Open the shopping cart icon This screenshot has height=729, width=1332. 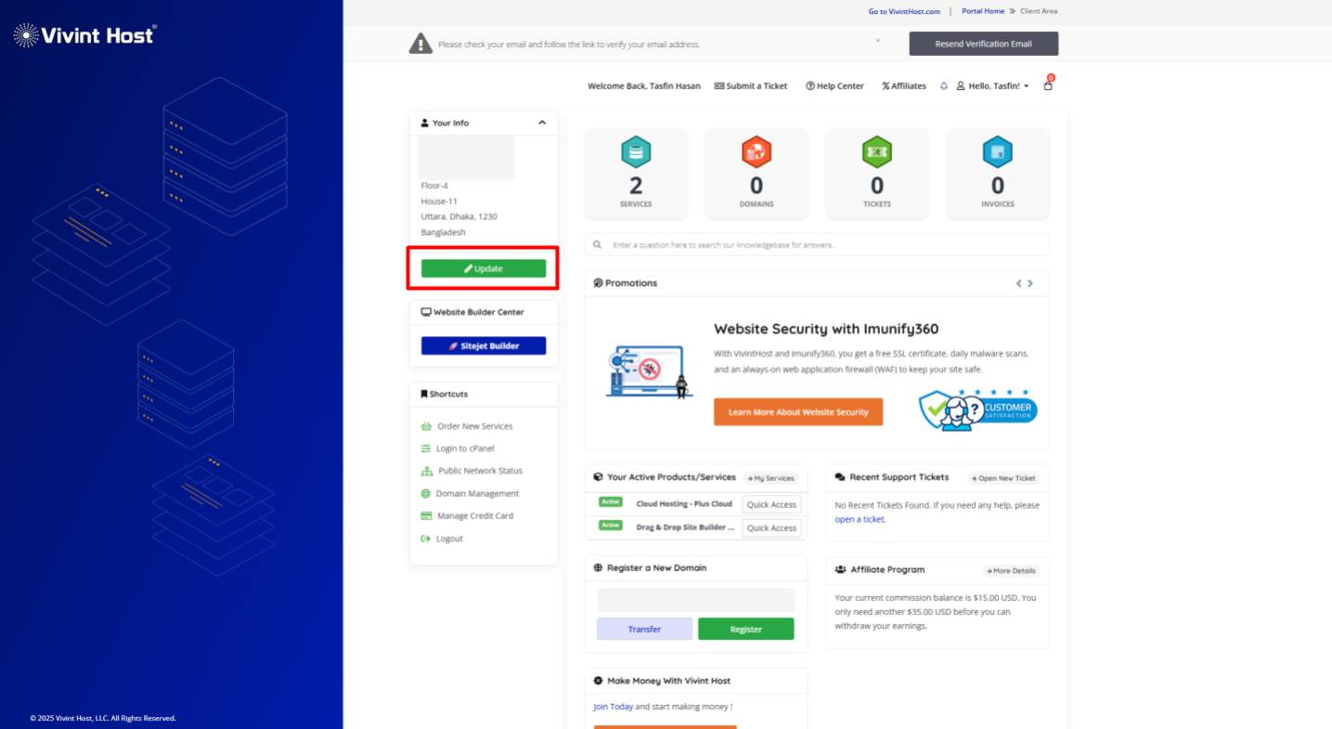(x=1048, y=85)
